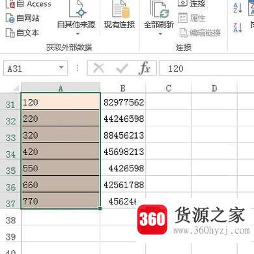Click cell containing 44246598
This screenshot has height=254, width=254.
[123, 118]
